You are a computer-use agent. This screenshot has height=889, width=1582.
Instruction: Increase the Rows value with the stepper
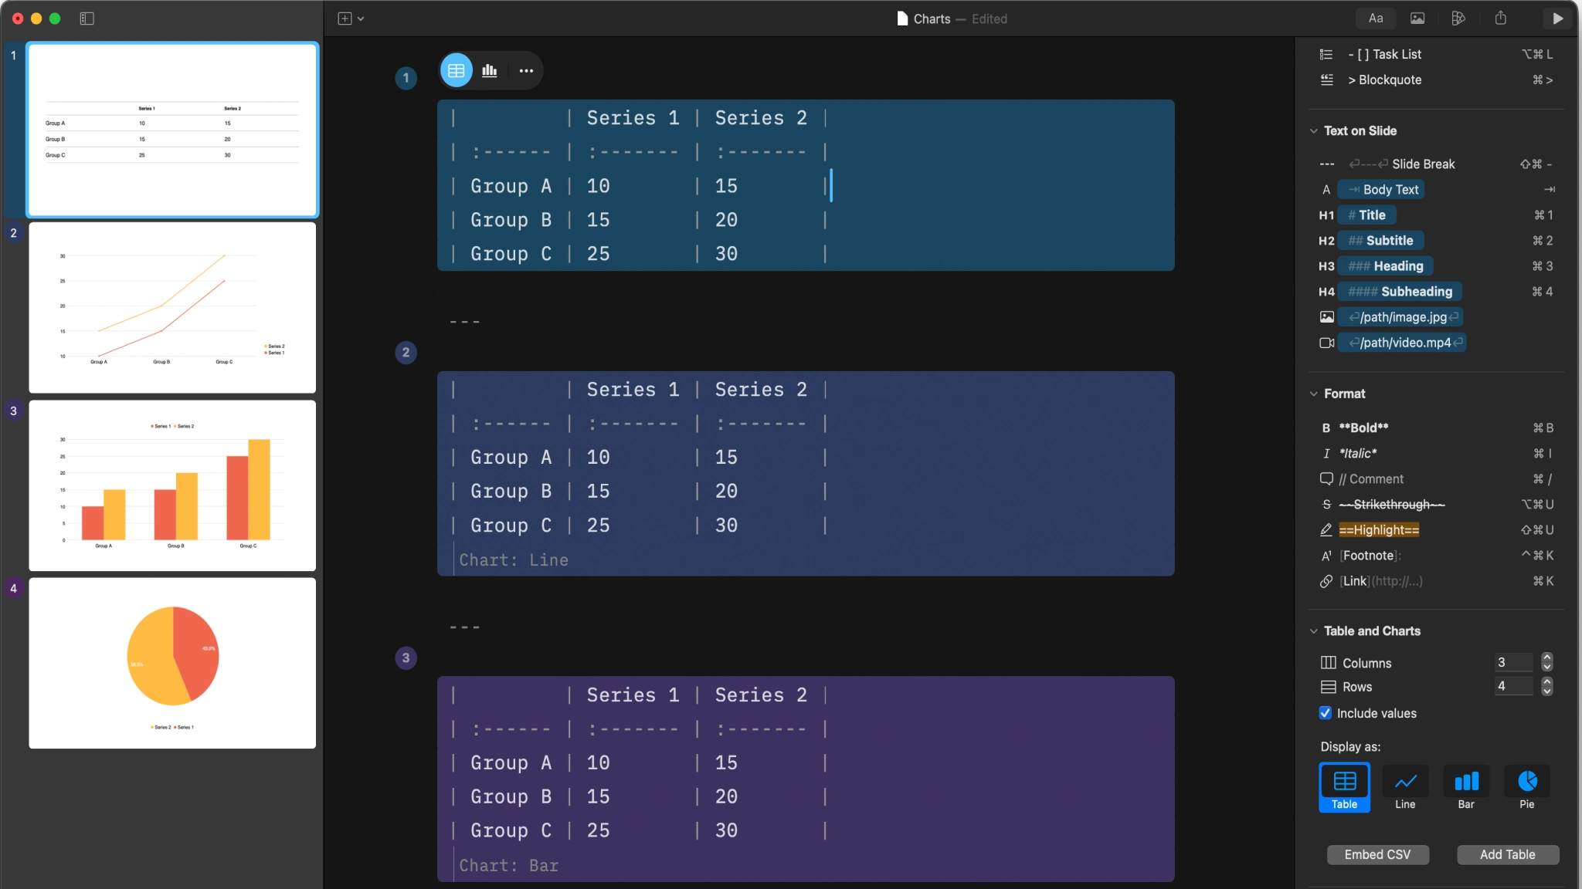pos(1546,681)
